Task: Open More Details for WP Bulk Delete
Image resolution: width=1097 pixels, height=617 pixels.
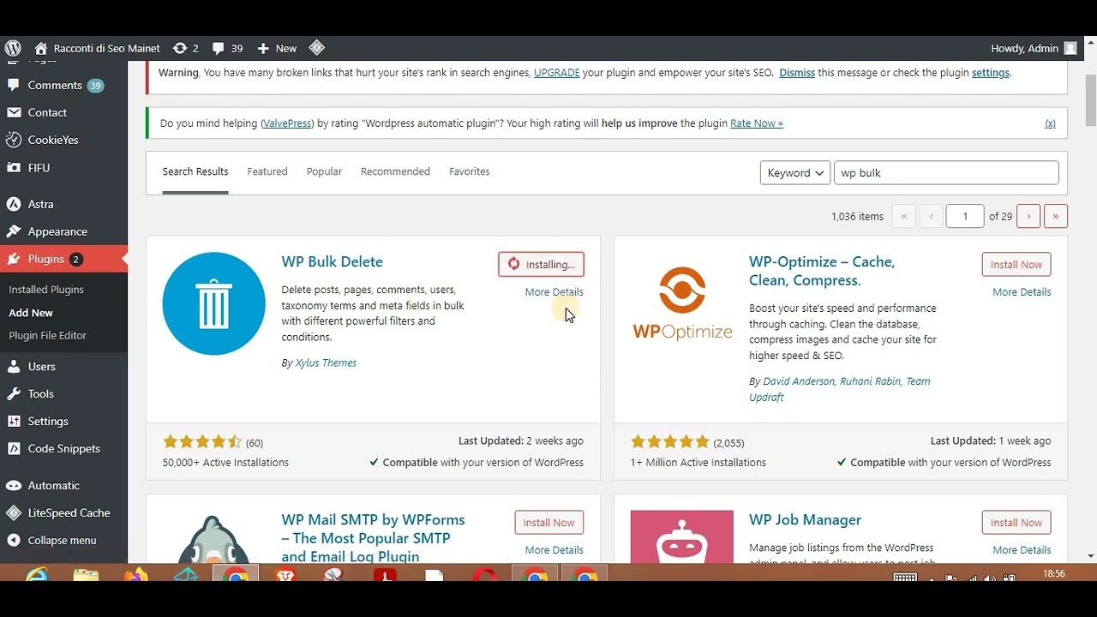Action: coord(554,292)
